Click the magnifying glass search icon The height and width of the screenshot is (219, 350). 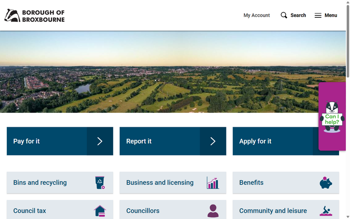(x=284, y=16)
